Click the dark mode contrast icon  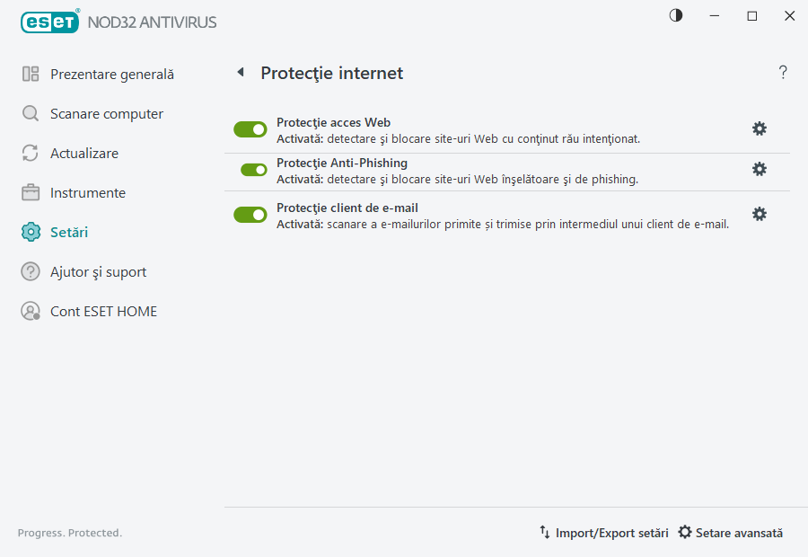(675, 15)
